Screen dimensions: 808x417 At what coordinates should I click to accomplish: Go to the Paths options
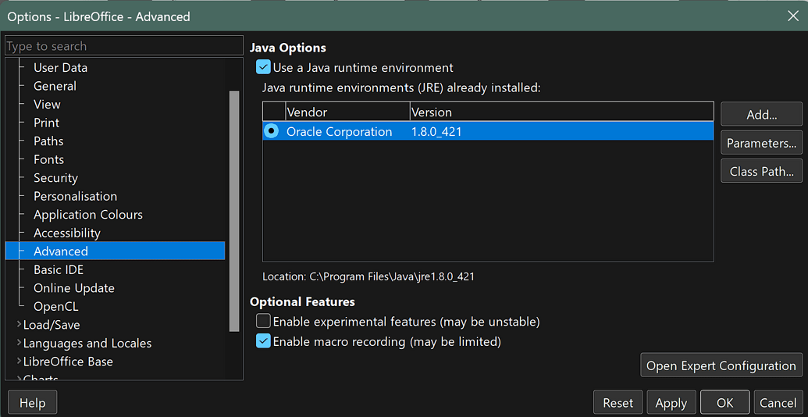click(x=48, y=141)
